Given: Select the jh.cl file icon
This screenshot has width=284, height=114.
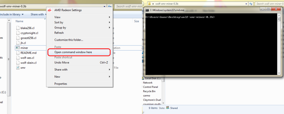Looking at the screenshot, I should (17, 43).
